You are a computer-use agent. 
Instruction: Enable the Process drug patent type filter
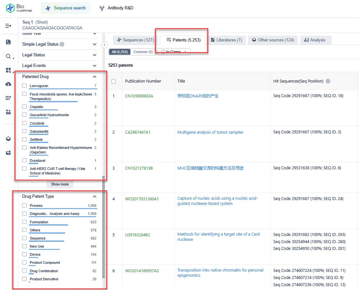(x=25, y=206)
